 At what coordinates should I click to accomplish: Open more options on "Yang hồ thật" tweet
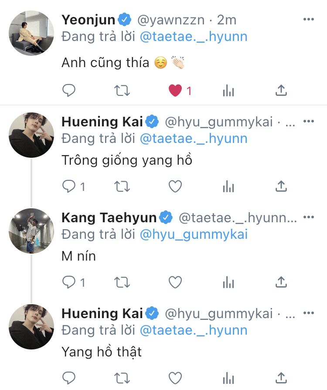[x=308, y=313]
